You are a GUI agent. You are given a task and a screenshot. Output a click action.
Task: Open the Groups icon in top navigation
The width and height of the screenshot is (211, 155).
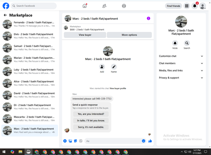coord(124,6)
